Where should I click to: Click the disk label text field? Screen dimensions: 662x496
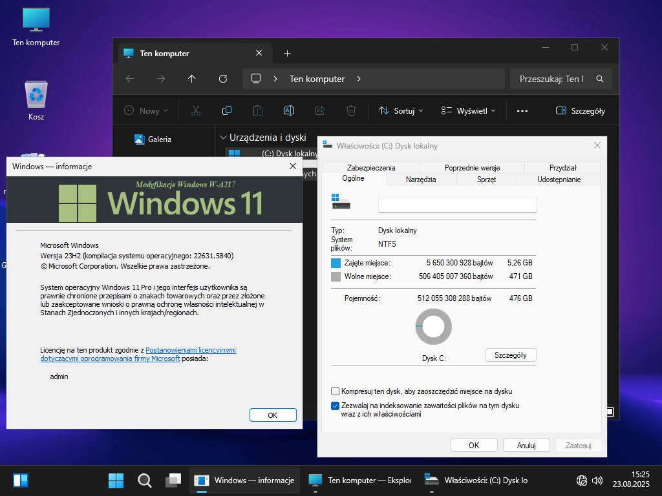[x=457, y=205]
